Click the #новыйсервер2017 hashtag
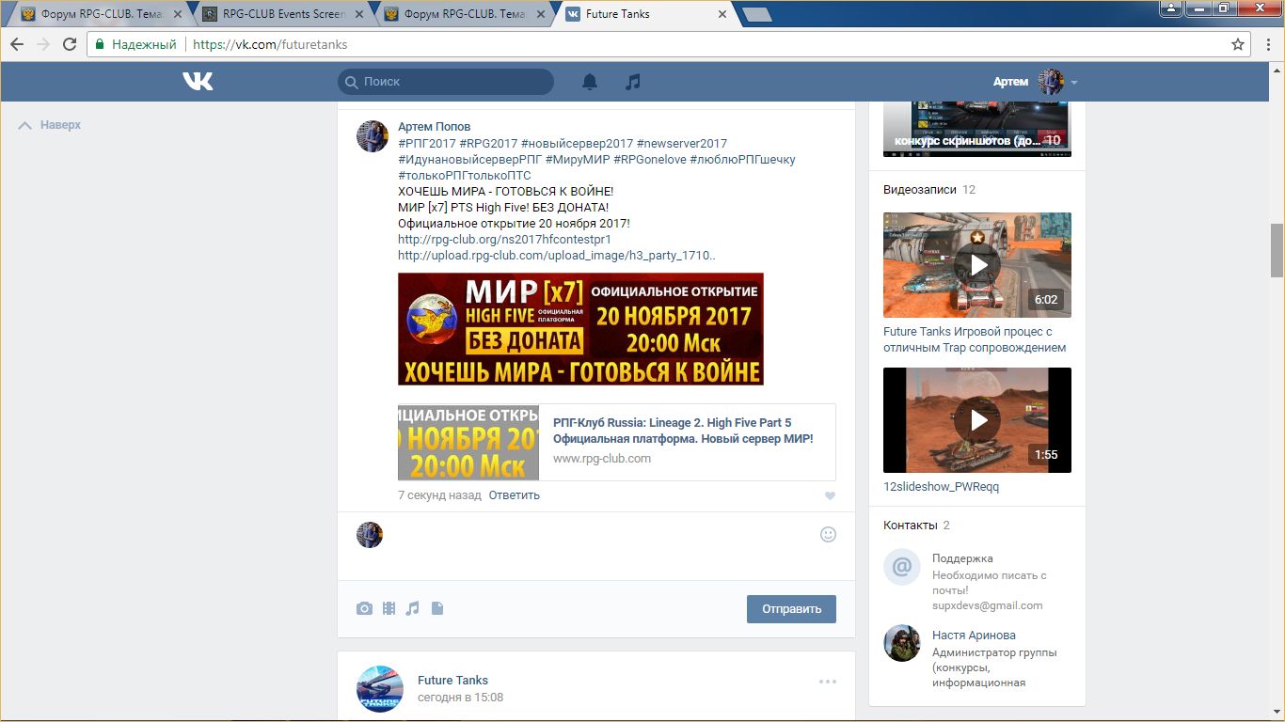This screenshot has width=1285, height=722. click(x=577, y=144)
